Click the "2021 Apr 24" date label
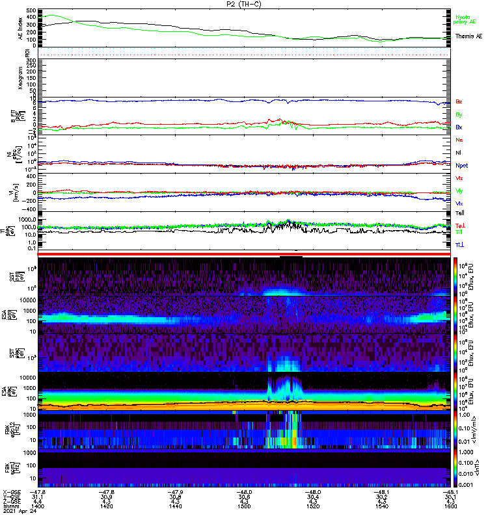 pos(20,511)
